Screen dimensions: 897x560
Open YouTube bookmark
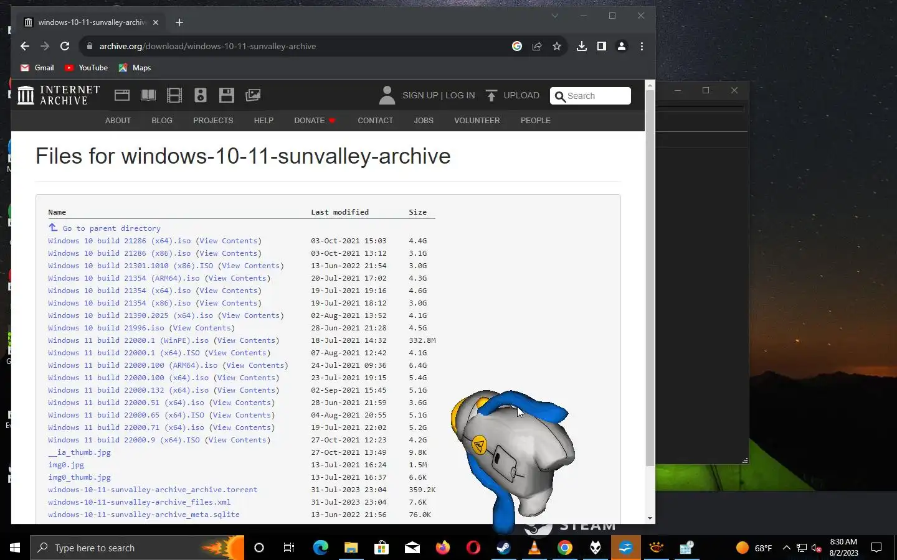point(86,68)
